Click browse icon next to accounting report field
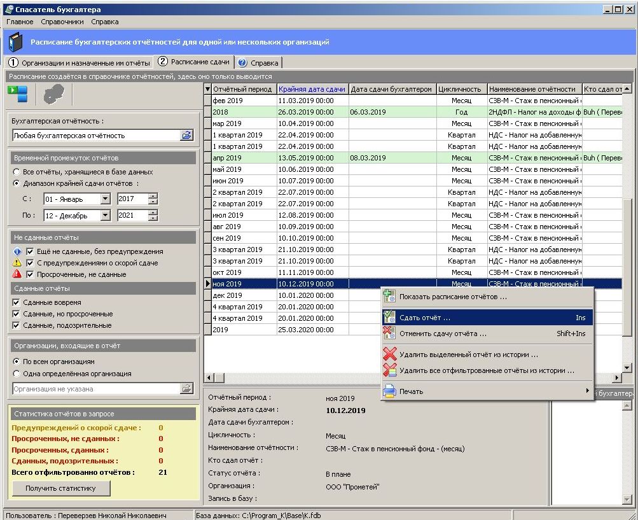 186,135
